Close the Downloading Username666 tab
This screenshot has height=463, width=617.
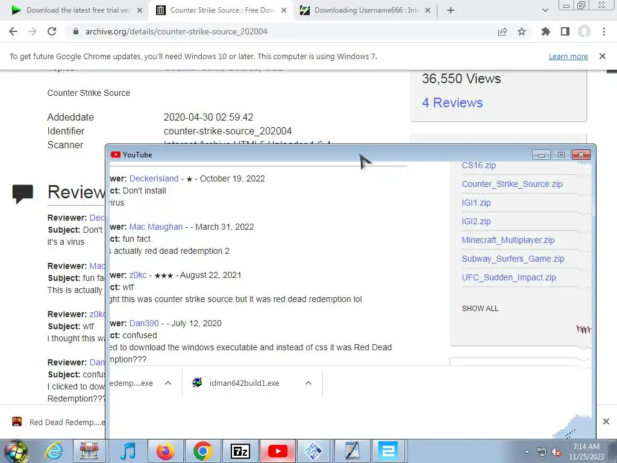coord(428,10)
